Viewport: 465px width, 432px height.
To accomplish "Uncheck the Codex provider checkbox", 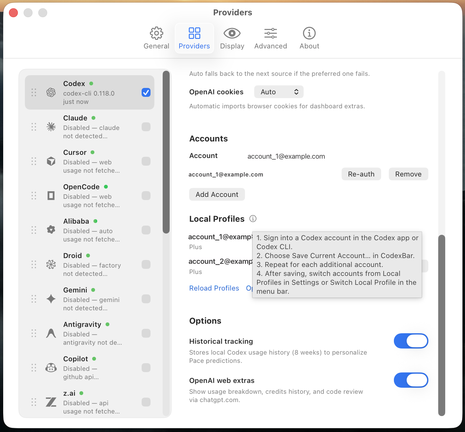I will tap(146, 92).
